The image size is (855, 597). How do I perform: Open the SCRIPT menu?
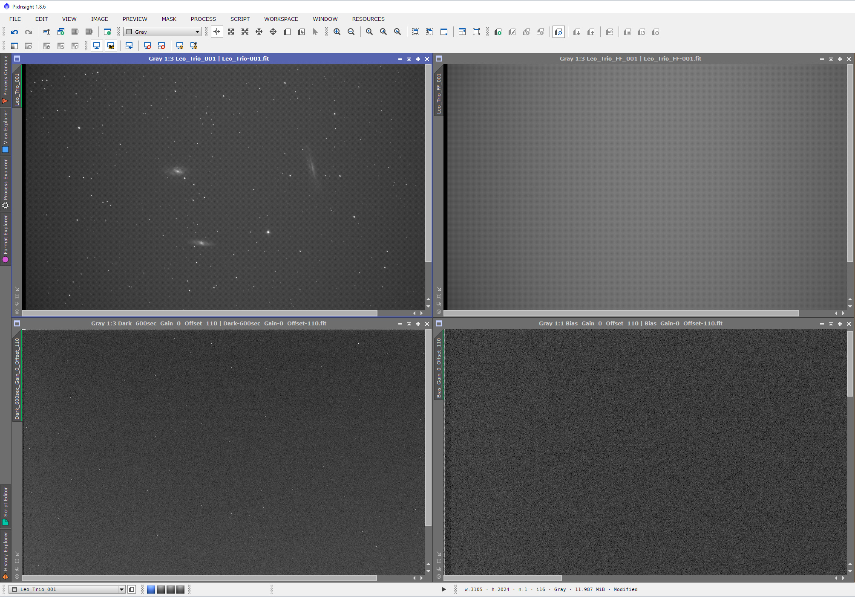click(240, 19)
